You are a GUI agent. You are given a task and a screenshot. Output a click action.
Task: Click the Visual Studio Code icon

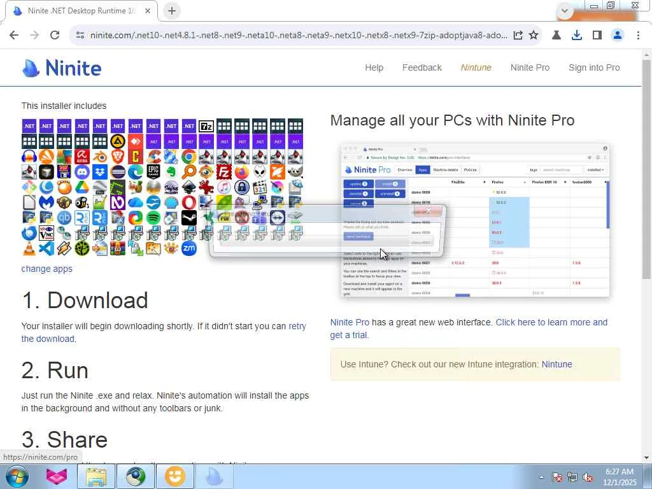coord(46,248)
